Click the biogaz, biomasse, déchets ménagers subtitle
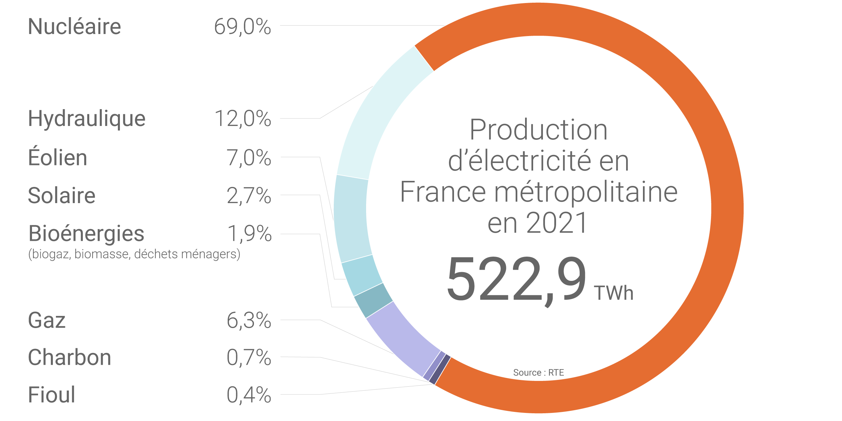 click(x=134, y=254)
